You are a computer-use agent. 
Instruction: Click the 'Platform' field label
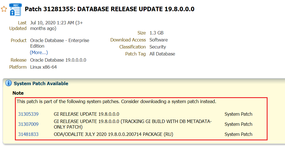[x=18, y=67]
